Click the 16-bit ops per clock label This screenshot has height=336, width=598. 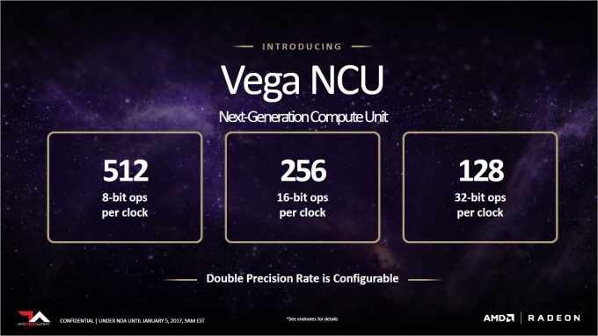303,205
